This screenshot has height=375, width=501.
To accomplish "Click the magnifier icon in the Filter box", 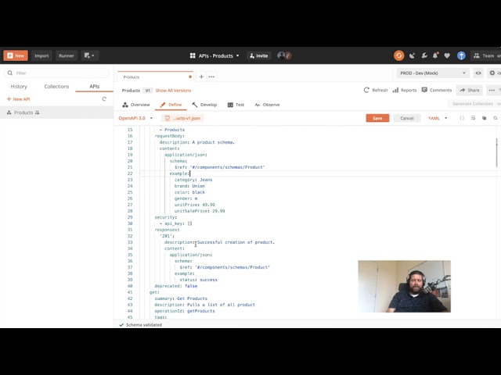I will pos(10,73).
